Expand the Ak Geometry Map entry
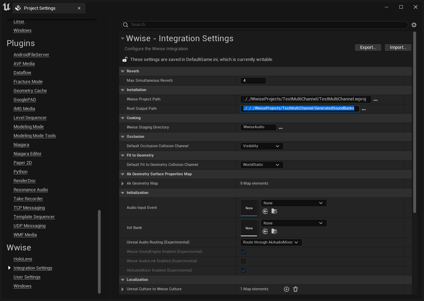Image resolution: width=424 pixels, height=301 pixels. tap(123, 183)
